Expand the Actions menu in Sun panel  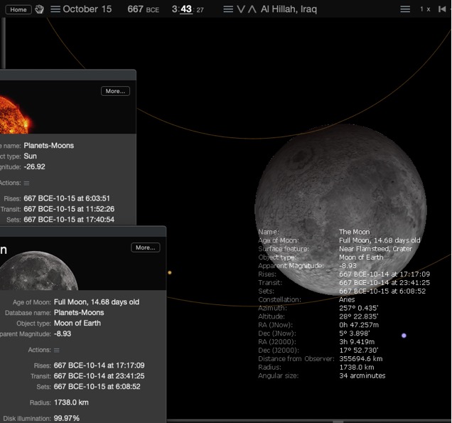pyautogui.click(x=26, y=183)
